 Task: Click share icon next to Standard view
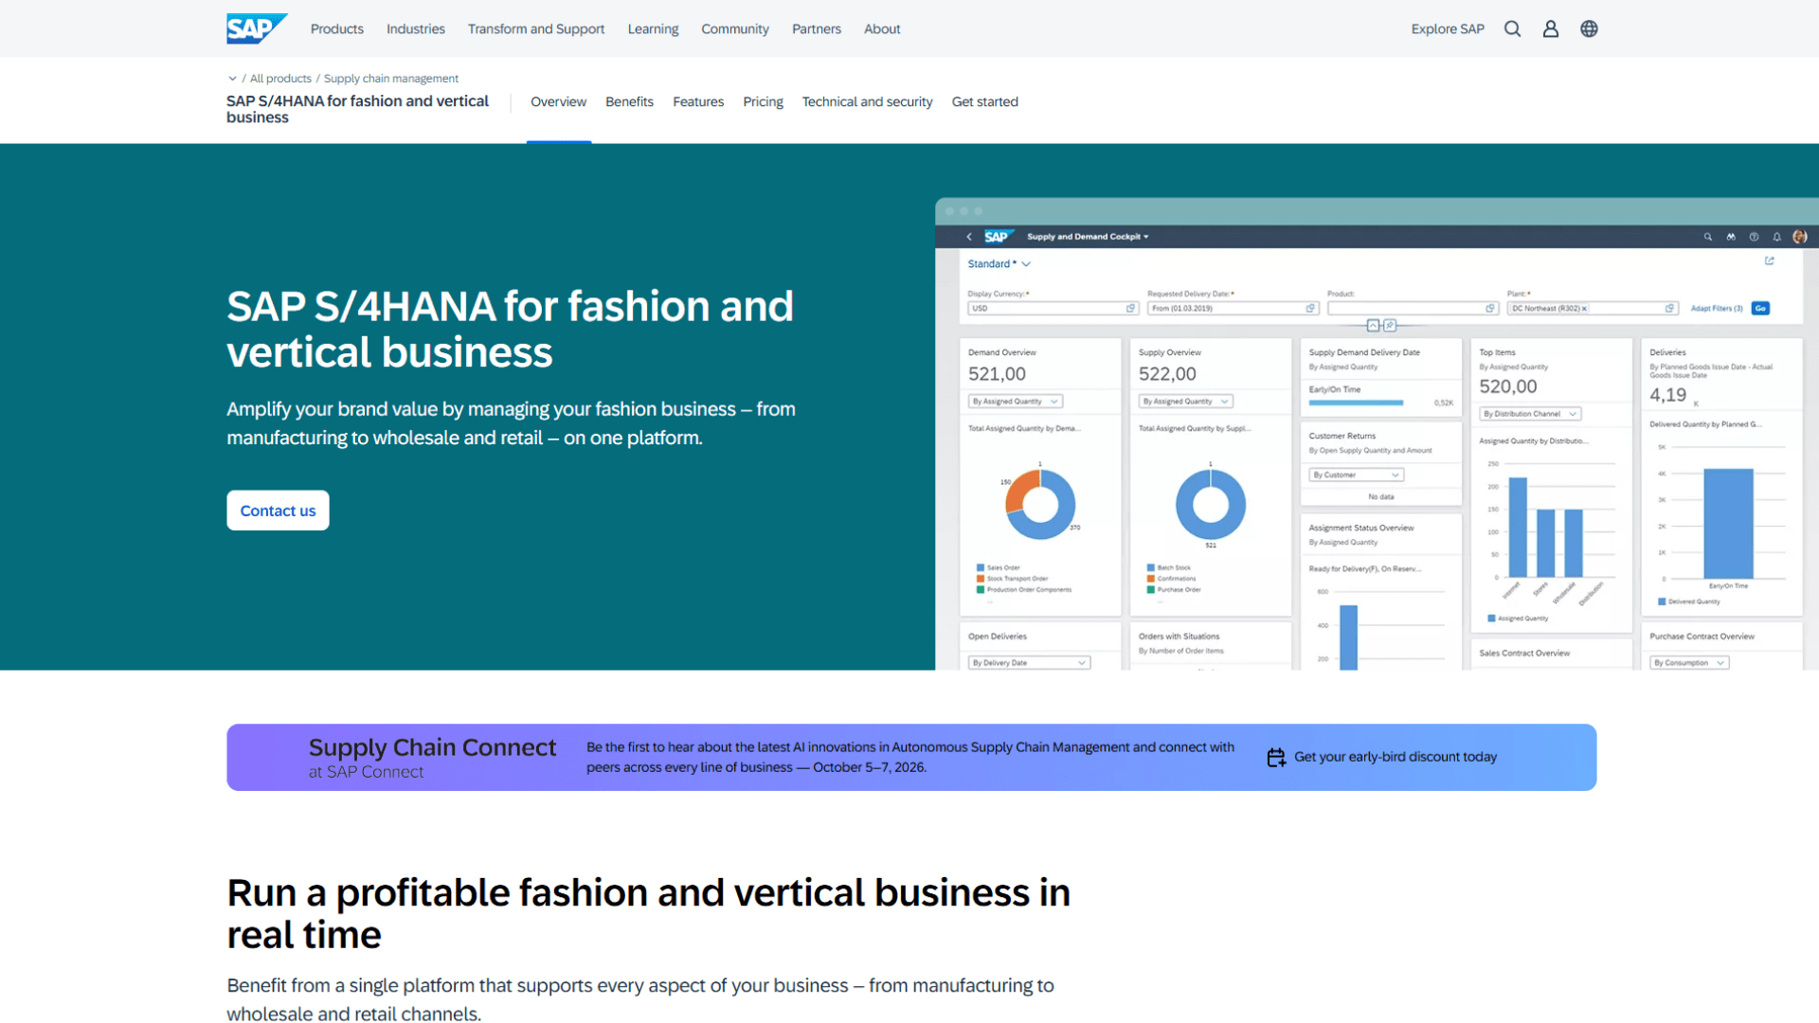click(1769, 260)
